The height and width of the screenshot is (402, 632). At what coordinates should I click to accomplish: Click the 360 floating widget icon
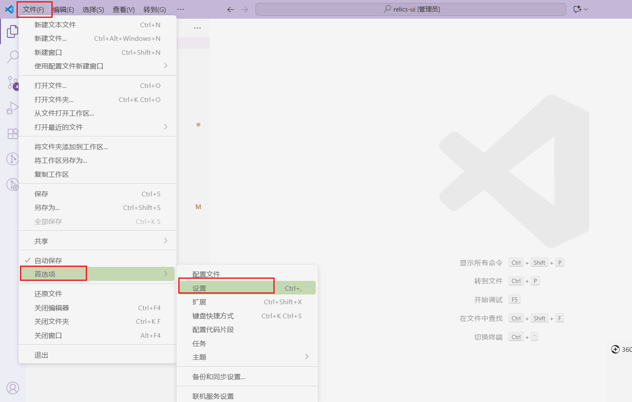pos(615,349)
